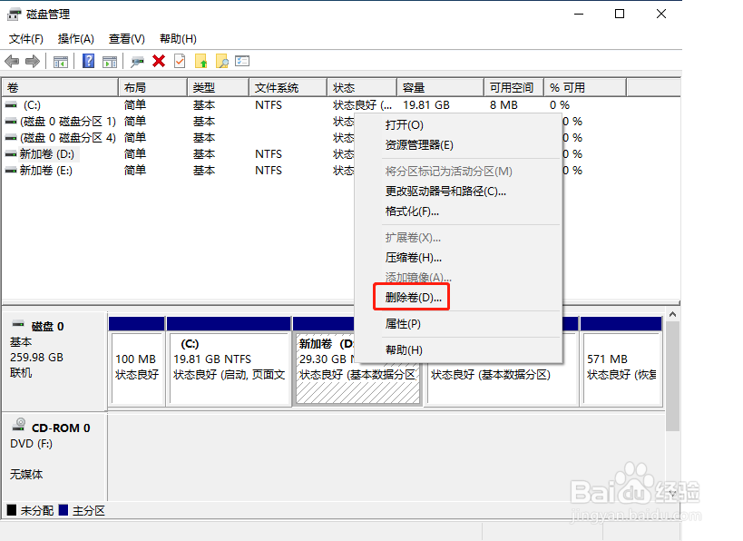Image resolution: width=743 pixels, height=541 pixels.
Task: Show the action pane using its toolbar icon
Action: coord(110,61)
